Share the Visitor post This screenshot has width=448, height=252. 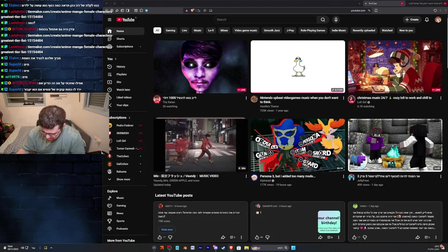point(418,237)
